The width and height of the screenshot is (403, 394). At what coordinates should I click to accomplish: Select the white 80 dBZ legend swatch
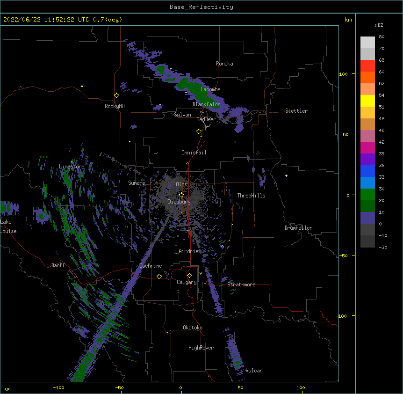tap(367, 43)
